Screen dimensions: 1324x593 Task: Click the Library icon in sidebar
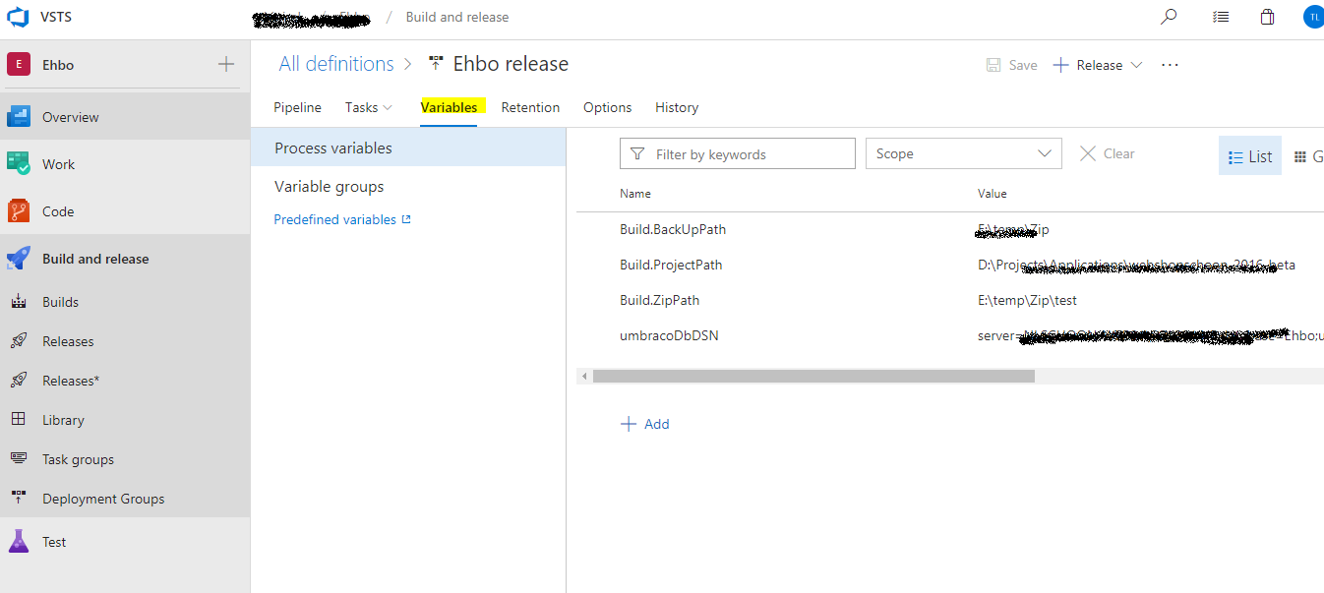click(19, 419)
